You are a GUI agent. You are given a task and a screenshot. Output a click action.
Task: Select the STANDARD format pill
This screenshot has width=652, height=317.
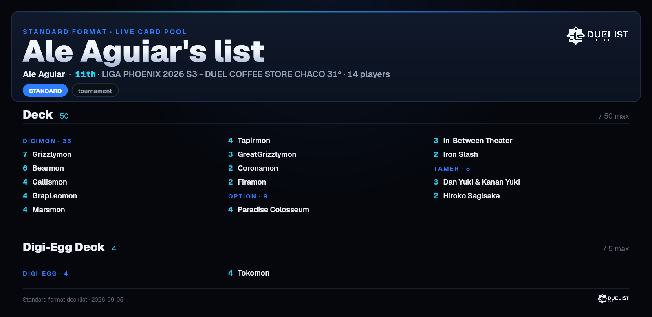point(45,91)
